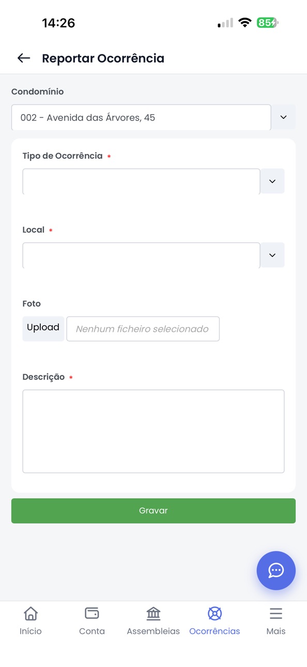This screenshot has width=307, height=667.
Task: Tap the Conta wallet icon
Action: pos(92,613)
